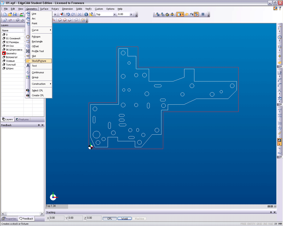Open the Top view dropdown
This screenshot has width=283, height=226.
coord(114,14)
